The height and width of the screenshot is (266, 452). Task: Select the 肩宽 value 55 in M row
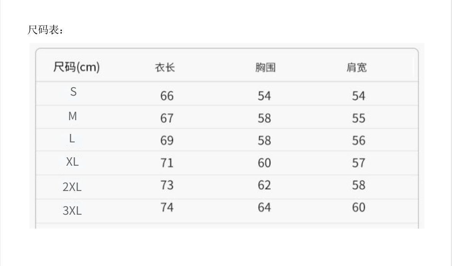click(x=358, y=118)
